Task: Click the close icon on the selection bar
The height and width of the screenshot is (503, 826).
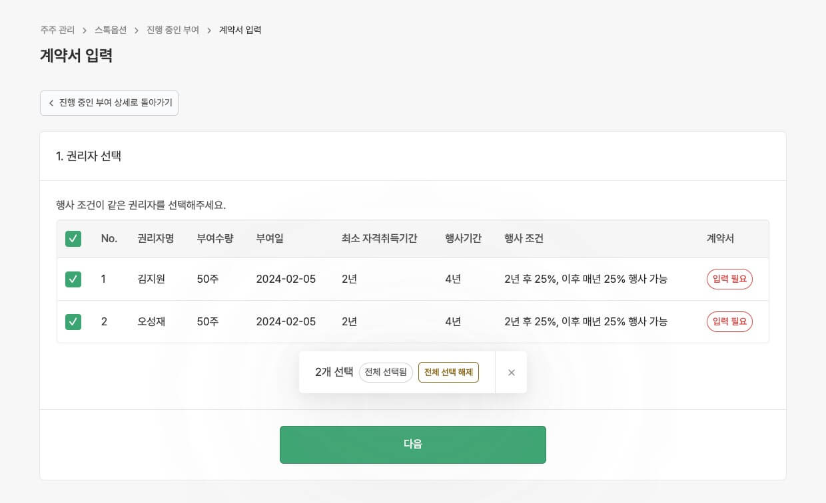Action: (511, 372)
